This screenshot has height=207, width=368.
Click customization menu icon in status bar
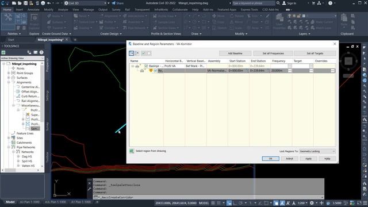point(365,203)
